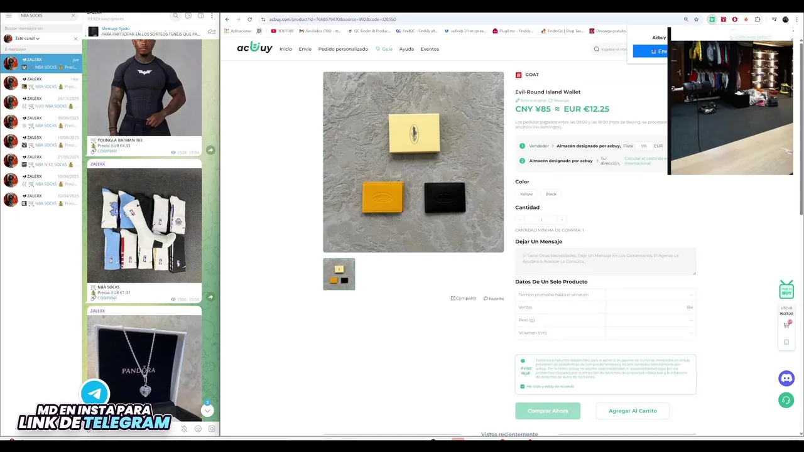Screen dimensions: 804x452
Task: Open the ZALERX search result dated 24/11/2025
Action: coord(41,102)
